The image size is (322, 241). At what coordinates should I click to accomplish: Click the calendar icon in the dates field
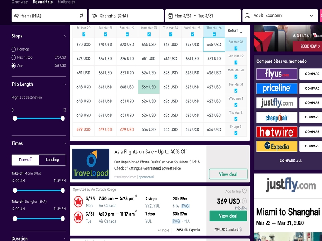point(170,16)
